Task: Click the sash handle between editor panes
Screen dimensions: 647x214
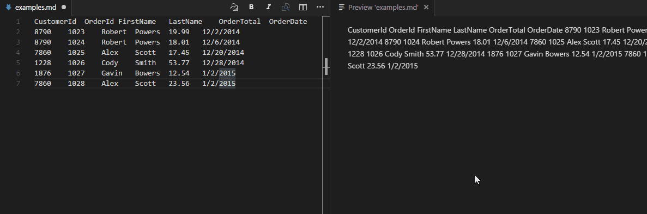Action: point(326,66)
